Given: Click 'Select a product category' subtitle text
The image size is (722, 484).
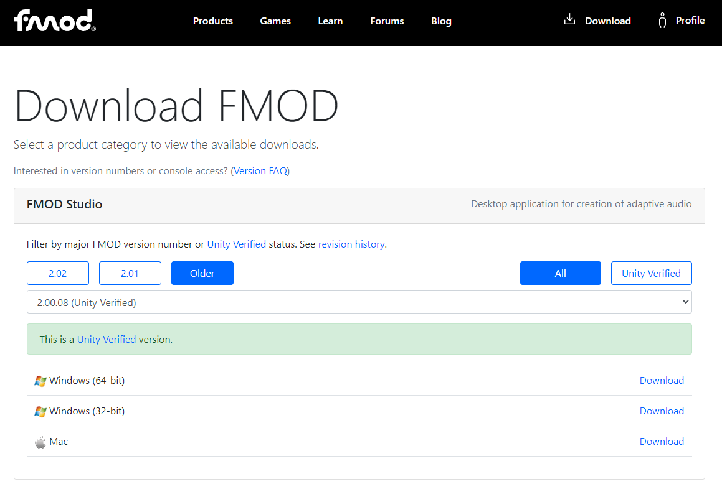Looking at the screenshot, I should click(166, 145).
